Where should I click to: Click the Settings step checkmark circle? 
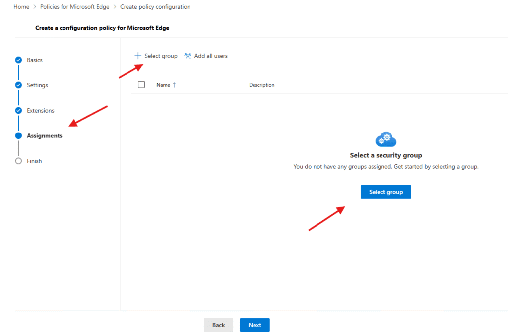19,85
